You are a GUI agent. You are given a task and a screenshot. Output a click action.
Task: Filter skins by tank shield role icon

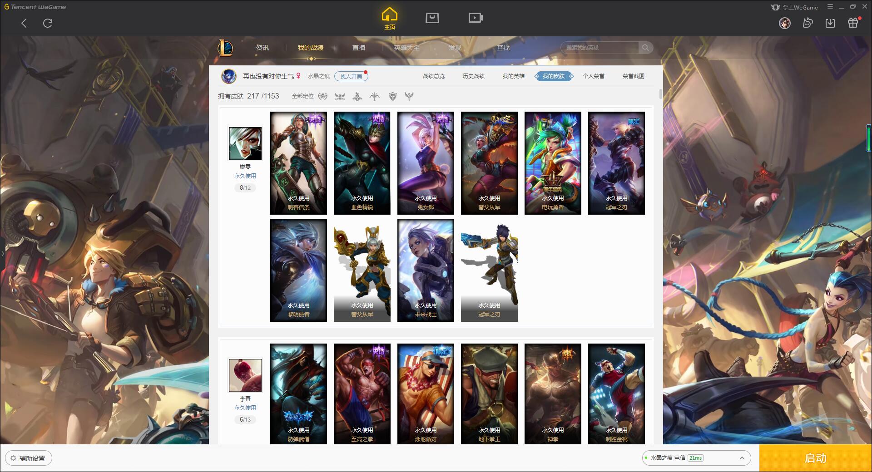coord(392,96)
